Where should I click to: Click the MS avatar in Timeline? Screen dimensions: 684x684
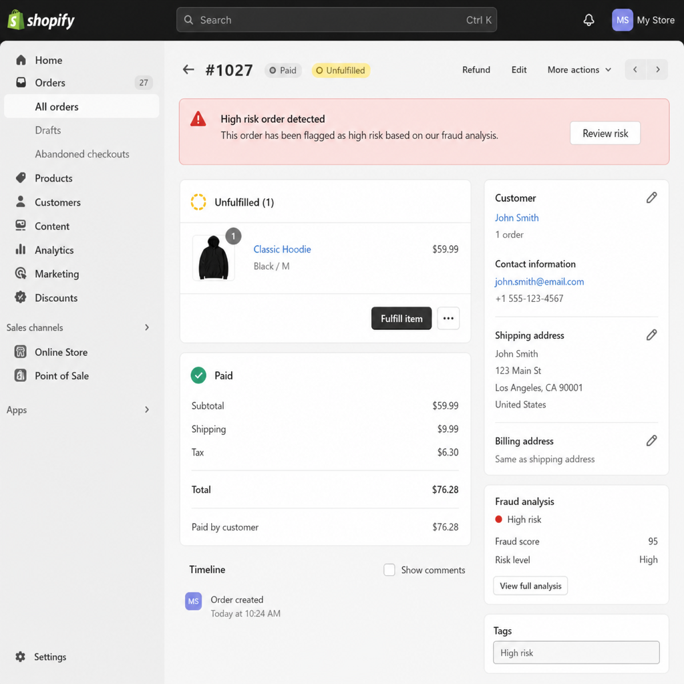tap(193, 601)
